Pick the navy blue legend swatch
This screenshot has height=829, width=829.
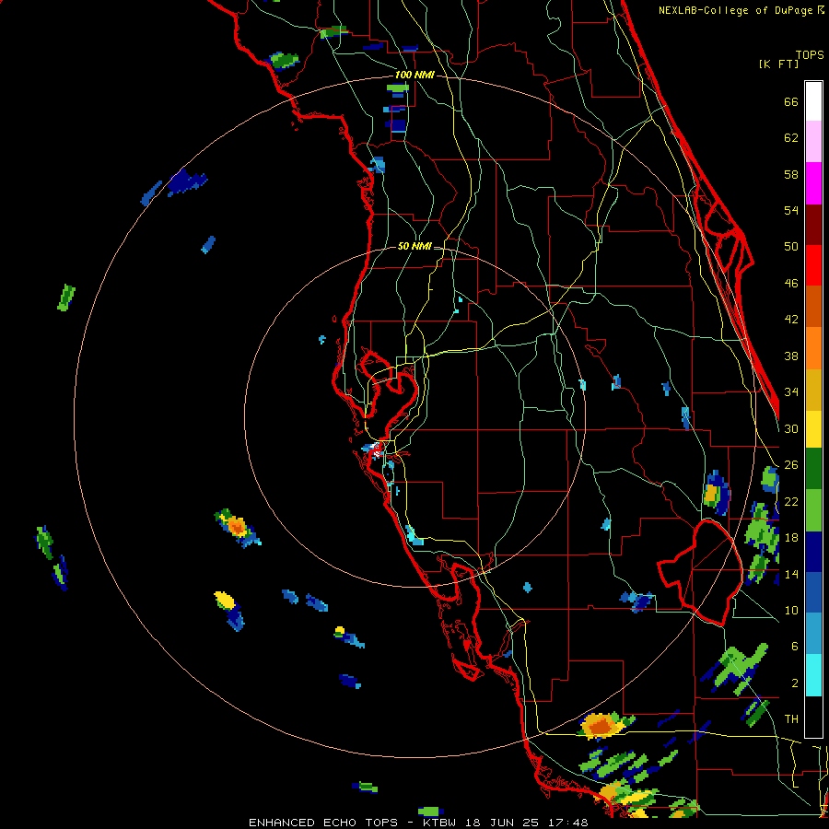pos(813,552)
